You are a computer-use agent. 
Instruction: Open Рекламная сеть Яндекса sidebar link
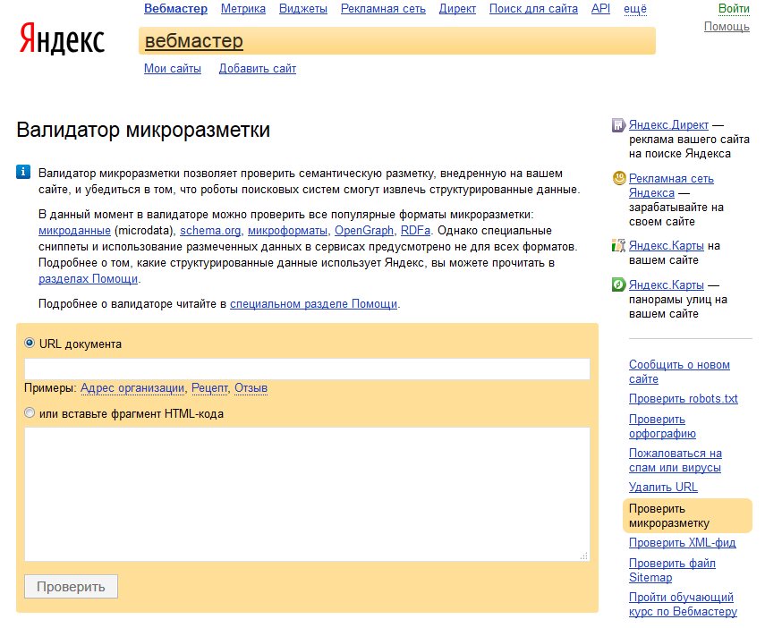pyautogui.click(x=671, y=185)
